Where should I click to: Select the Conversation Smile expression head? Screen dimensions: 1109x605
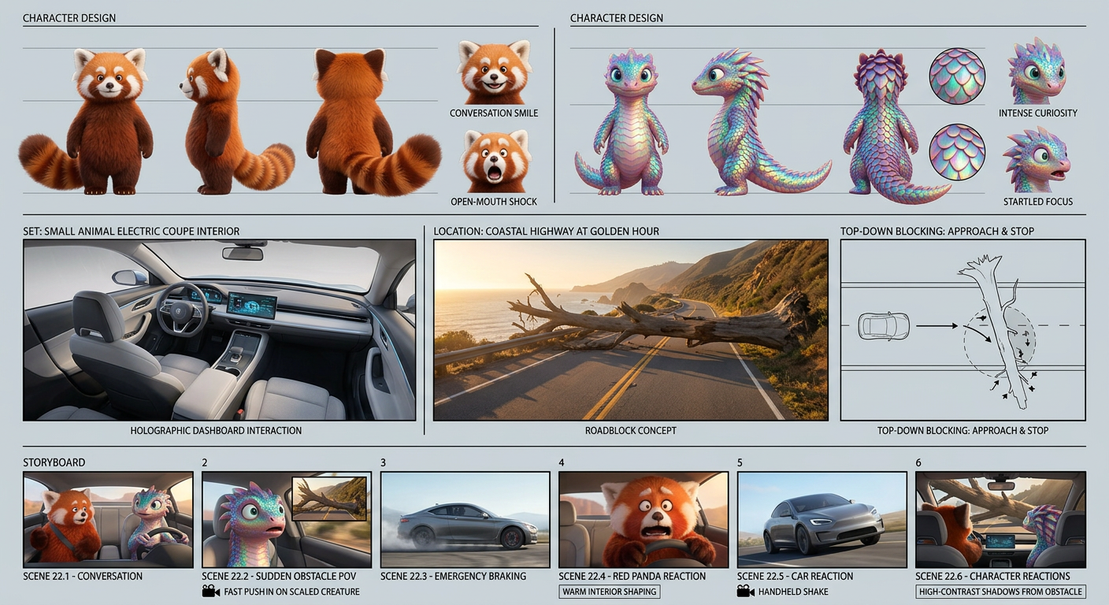coord(494,72)
